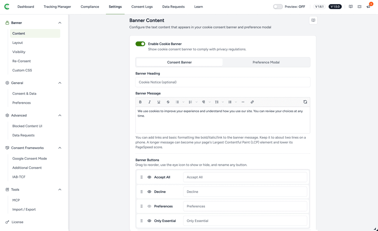Click the key icon next to License
Viewport: 378px width, 231px height.
coord(7,222)
